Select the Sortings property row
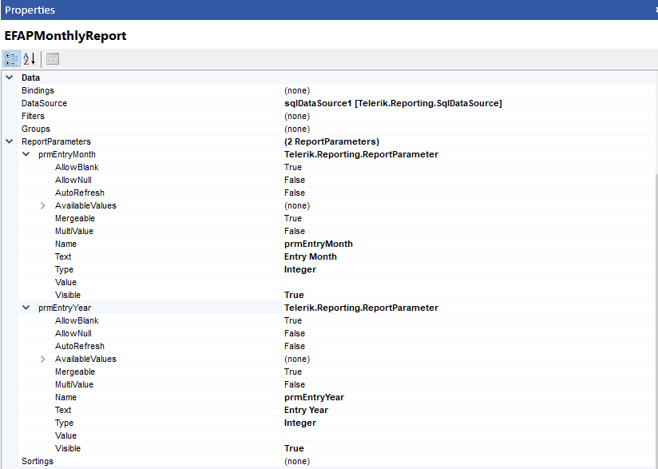 pyautogui.click(x=38, y=461)
